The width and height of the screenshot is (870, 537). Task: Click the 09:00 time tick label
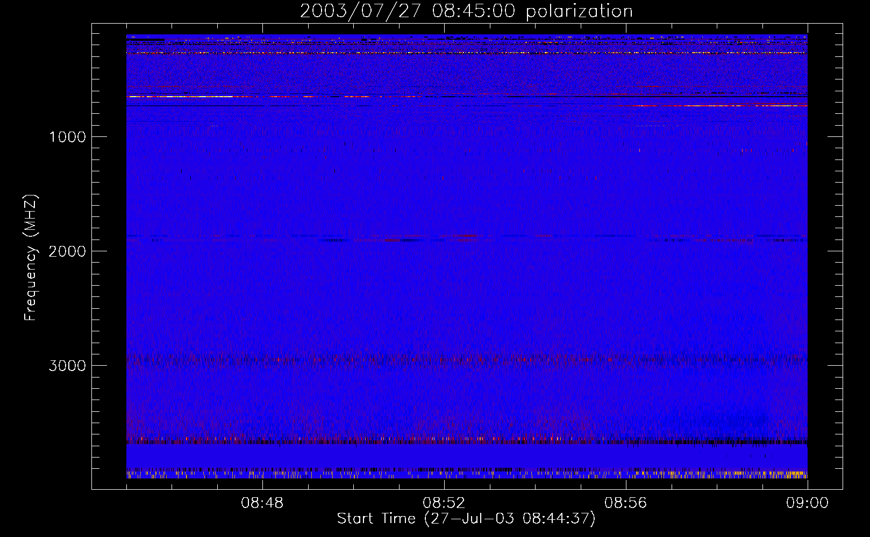(808, 503)
